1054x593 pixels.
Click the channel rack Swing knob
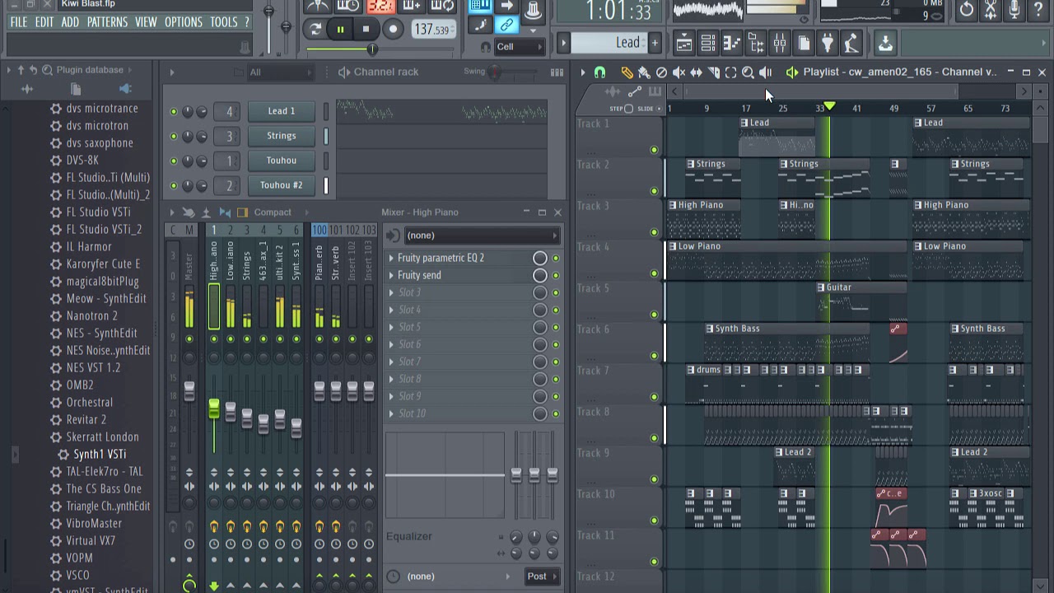click(494, 72)
